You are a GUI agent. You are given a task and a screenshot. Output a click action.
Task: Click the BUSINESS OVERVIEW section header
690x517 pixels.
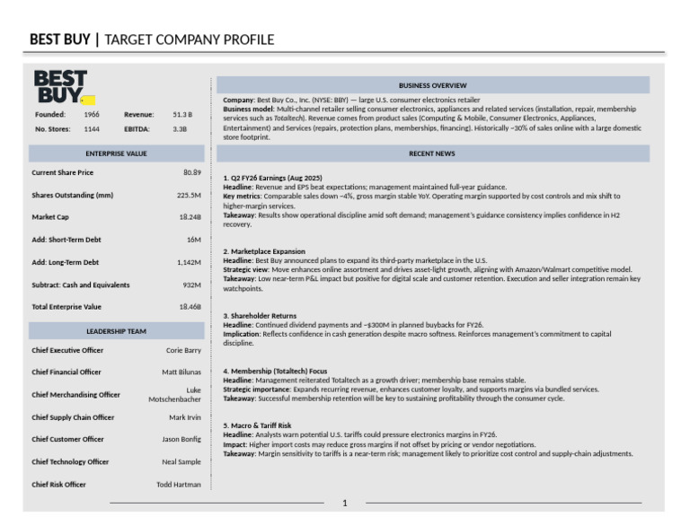[x=432, y=85]
